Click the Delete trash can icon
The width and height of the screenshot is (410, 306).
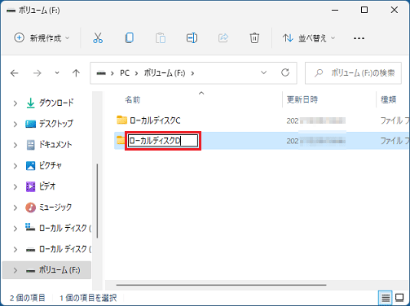pos(254,38)
